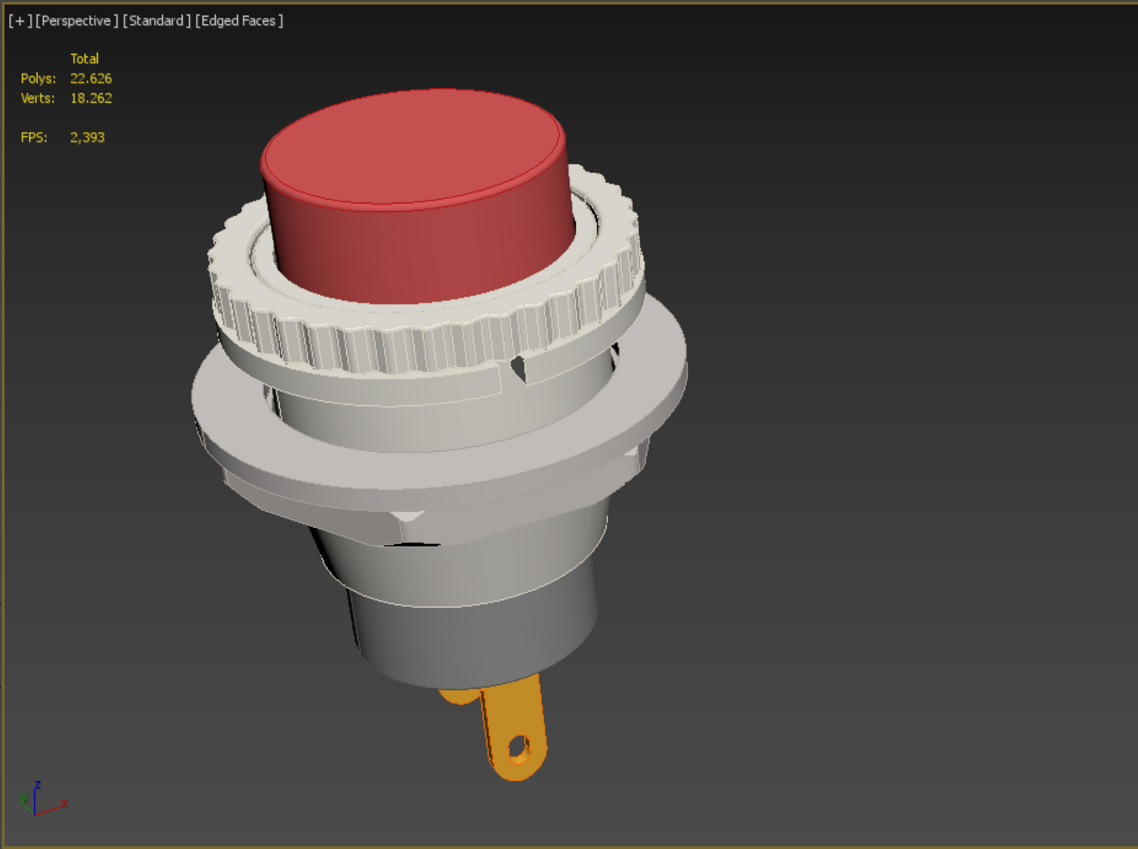Click the Verts count value 18.262

tap(91, 98)
